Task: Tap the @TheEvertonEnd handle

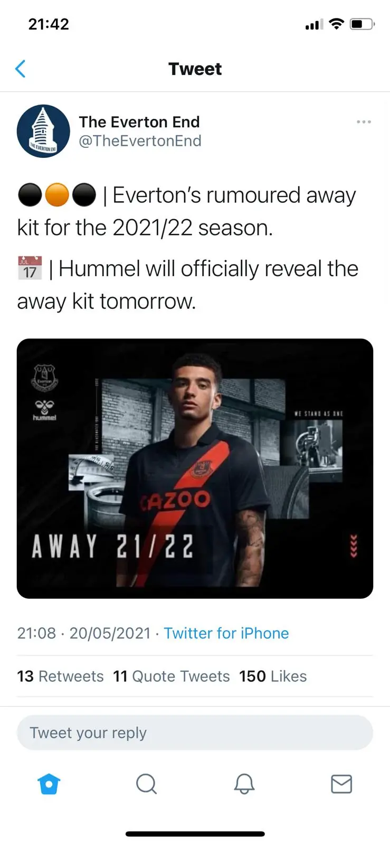Action: (x=140, y=141)
